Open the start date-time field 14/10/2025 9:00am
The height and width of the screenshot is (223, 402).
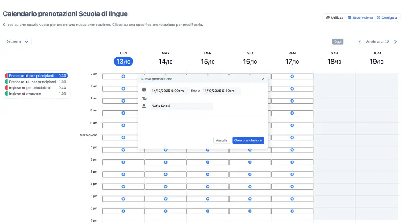[x=168, y=91]
